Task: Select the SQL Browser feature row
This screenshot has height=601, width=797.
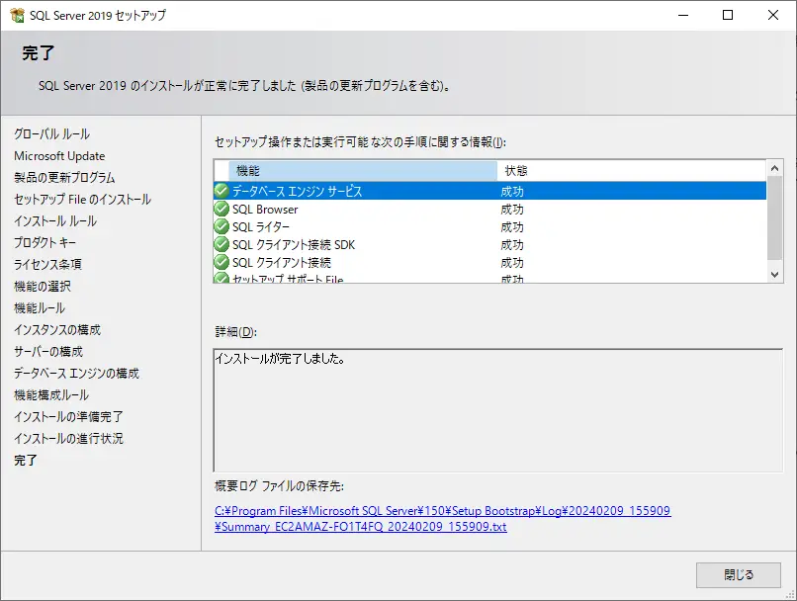Action: tap(490, 209)
